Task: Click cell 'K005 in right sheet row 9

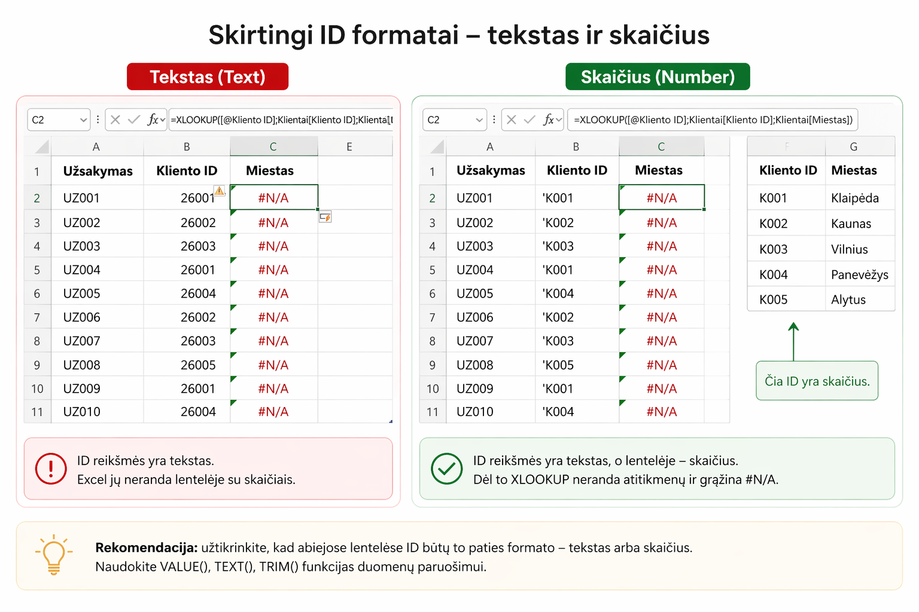Action: tap(577, 365)
